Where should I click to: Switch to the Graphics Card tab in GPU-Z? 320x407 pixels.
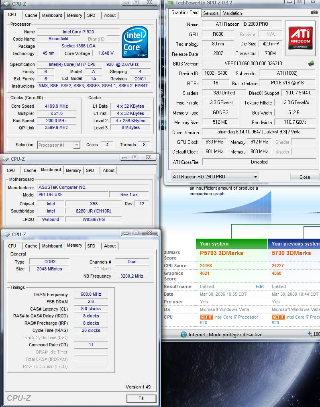click(x=185, y=12)
